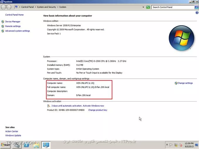Click the Windows logo orb image
Screen dimensions: 199x149
181,38
